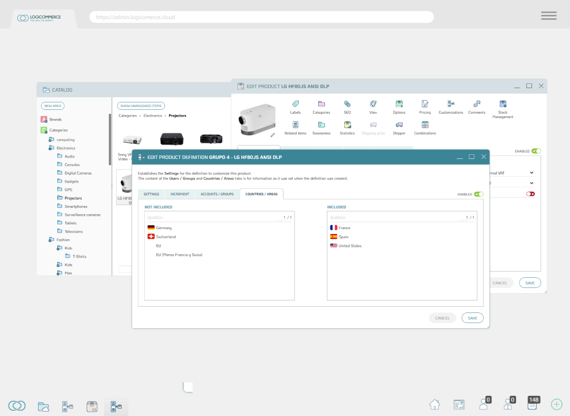Expand the Electronics category tree node
Screen dimensions: 570x416
pos(51,148)
